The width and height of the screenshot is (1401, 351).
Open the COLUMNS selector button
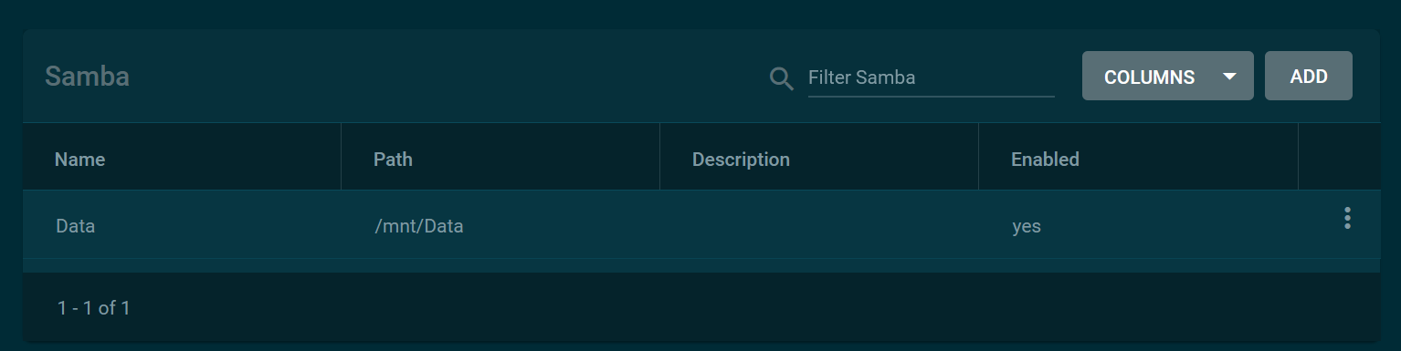click(x=1167, y=76)
